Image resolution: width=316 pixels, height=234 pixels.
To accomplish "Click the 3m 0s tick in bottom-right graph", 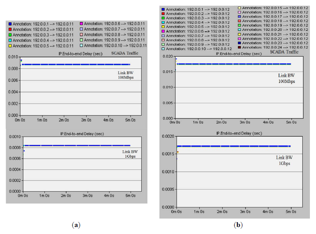I will click(244, 212).
